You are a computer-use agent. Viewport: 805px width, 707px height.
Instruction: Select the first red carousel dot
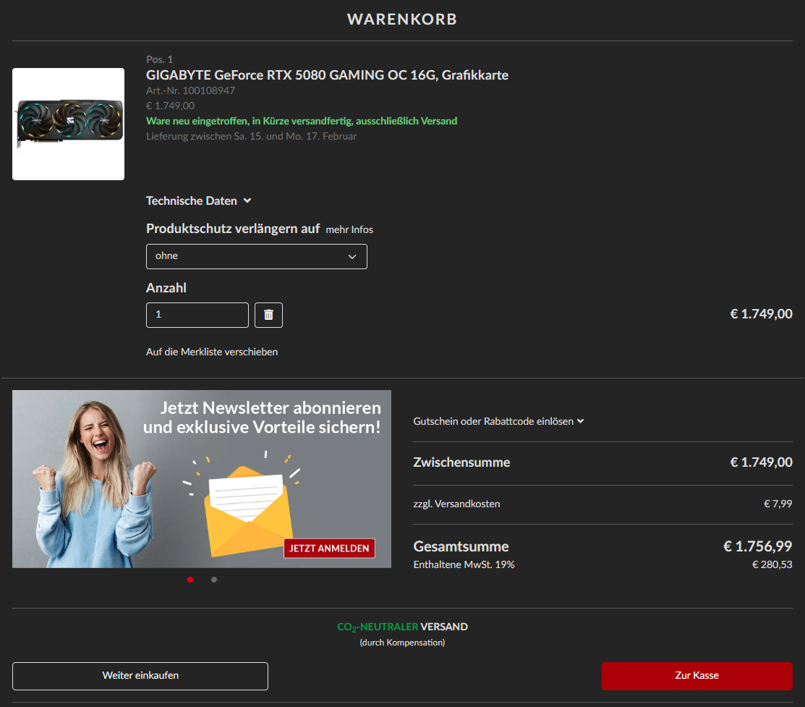point(190,580)
